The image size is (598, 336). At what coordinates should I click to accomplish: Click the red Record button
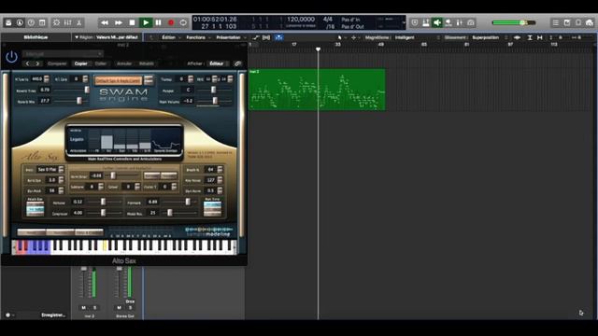tap(171, 22)
